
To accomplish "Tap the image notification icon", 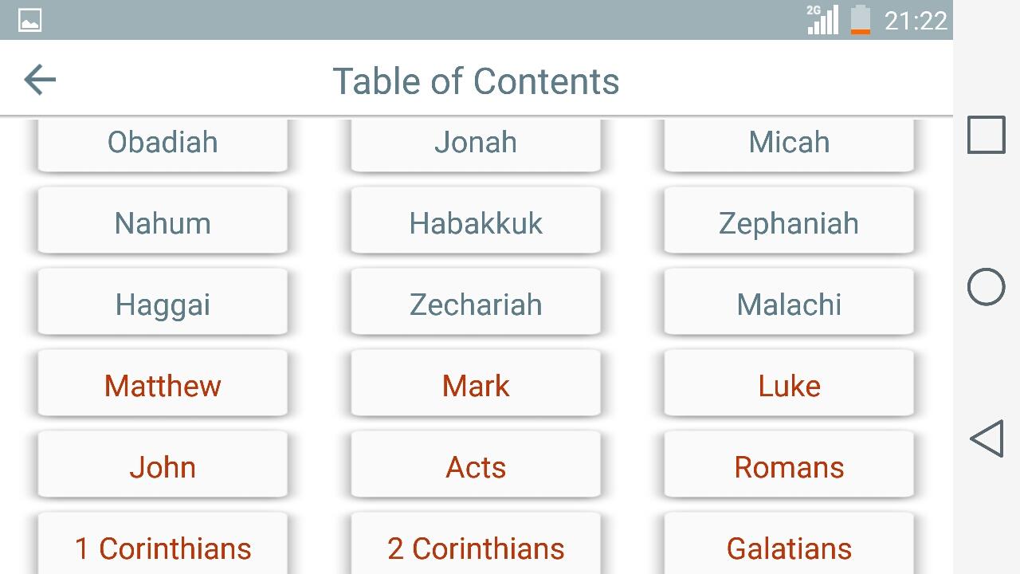I will 29,20.
